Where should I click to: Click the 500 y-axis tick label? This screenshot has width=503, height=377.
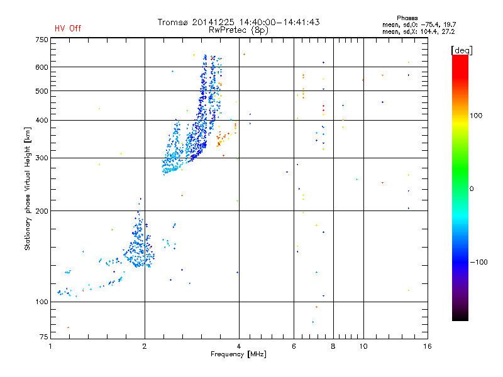tap(41, 91)
